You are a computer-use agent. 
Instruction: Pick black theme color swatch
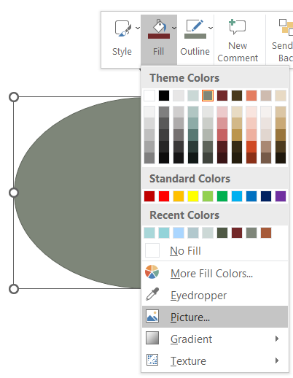coord(164,96)
